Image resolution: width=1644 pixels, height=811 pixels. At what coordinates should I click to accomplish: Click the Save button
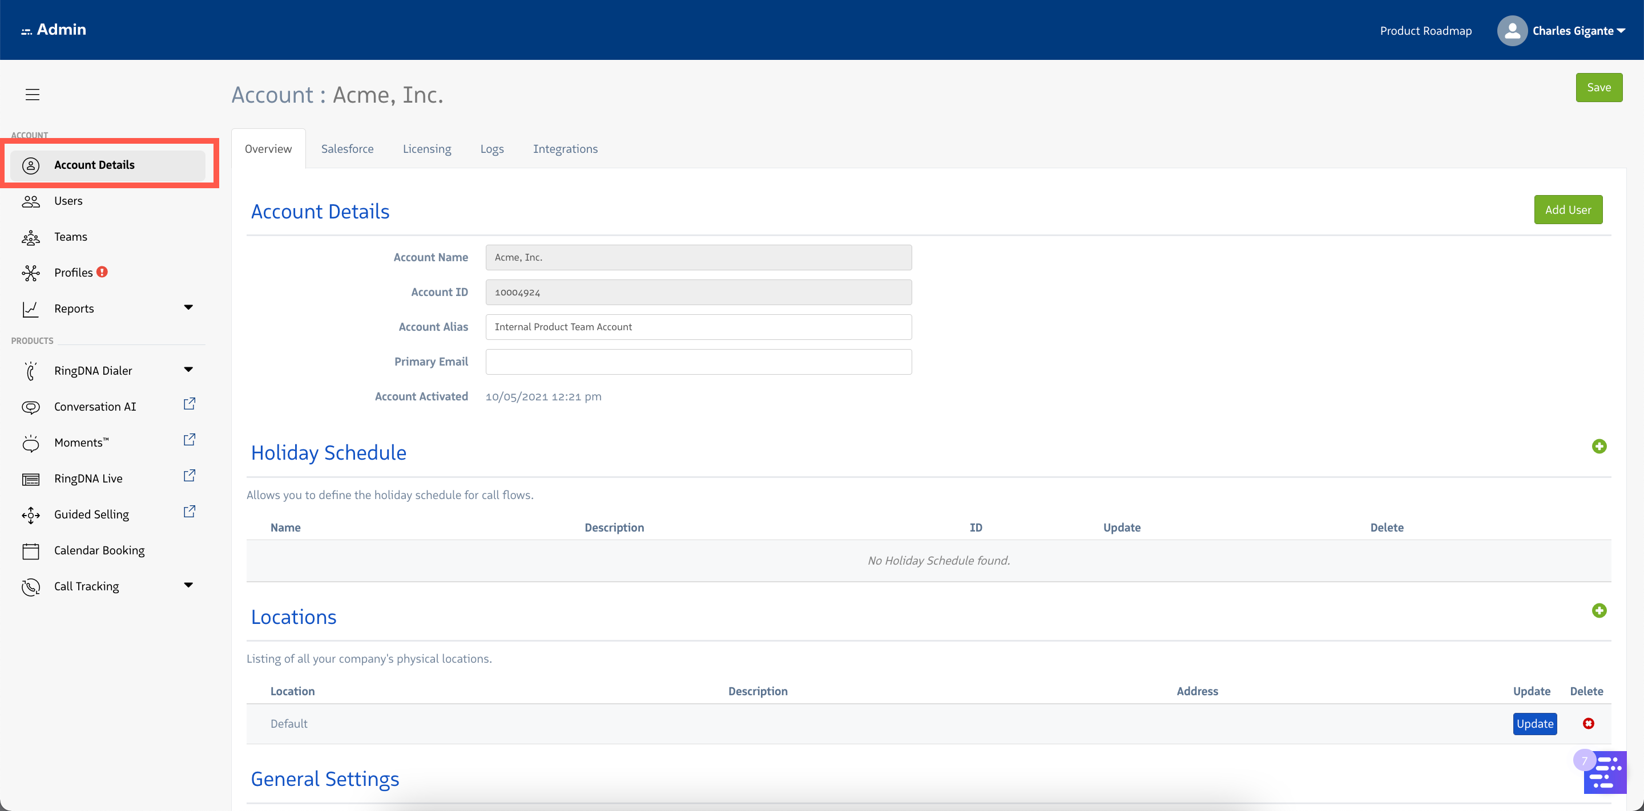(x=1598, y=87)
